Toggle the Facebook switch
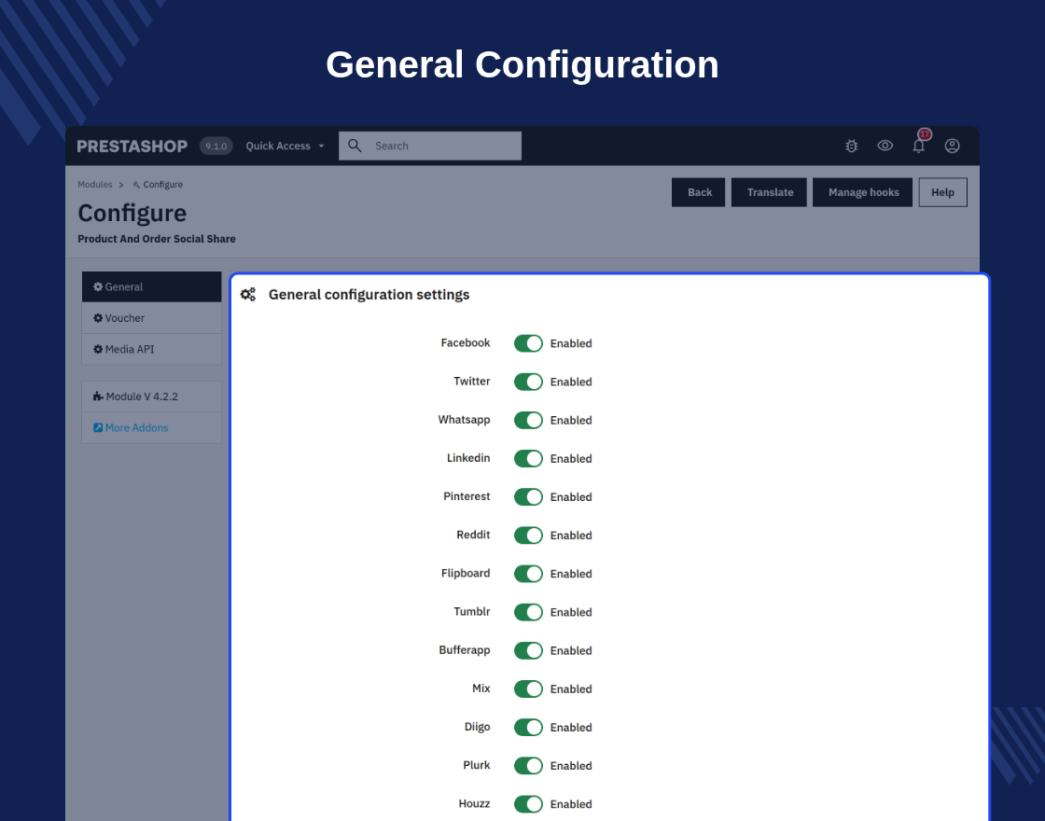The height and width of the screenshot is (821, 1045). (528, 343)
